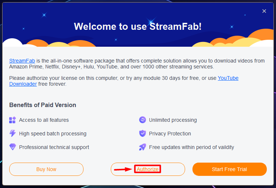276x188 pixels.
Task: Click 'High speed batch processing' label
Action: pyautogui.click(x=53, y=134)
